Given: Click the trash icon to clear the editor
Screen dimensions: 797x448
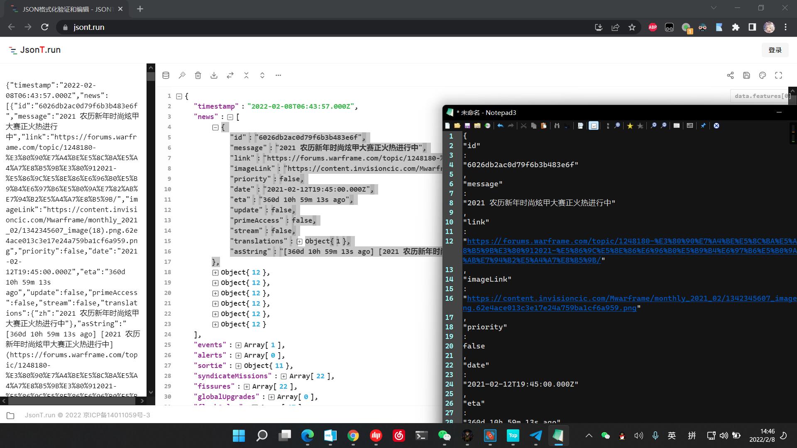Looking at the screenshot, I should (x=198, y=75).
